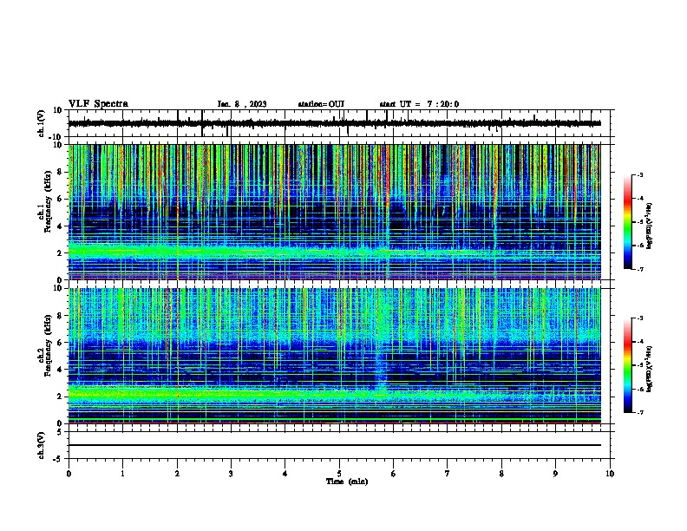Select the "Time (min)" x-axis label
This screenshot has width=687, height=531.
pos(347,482)
